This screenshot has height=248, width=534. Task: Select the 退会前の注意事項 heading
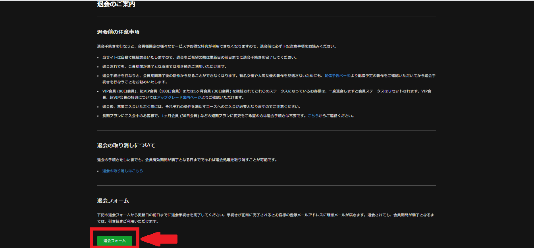pos(118,32)
